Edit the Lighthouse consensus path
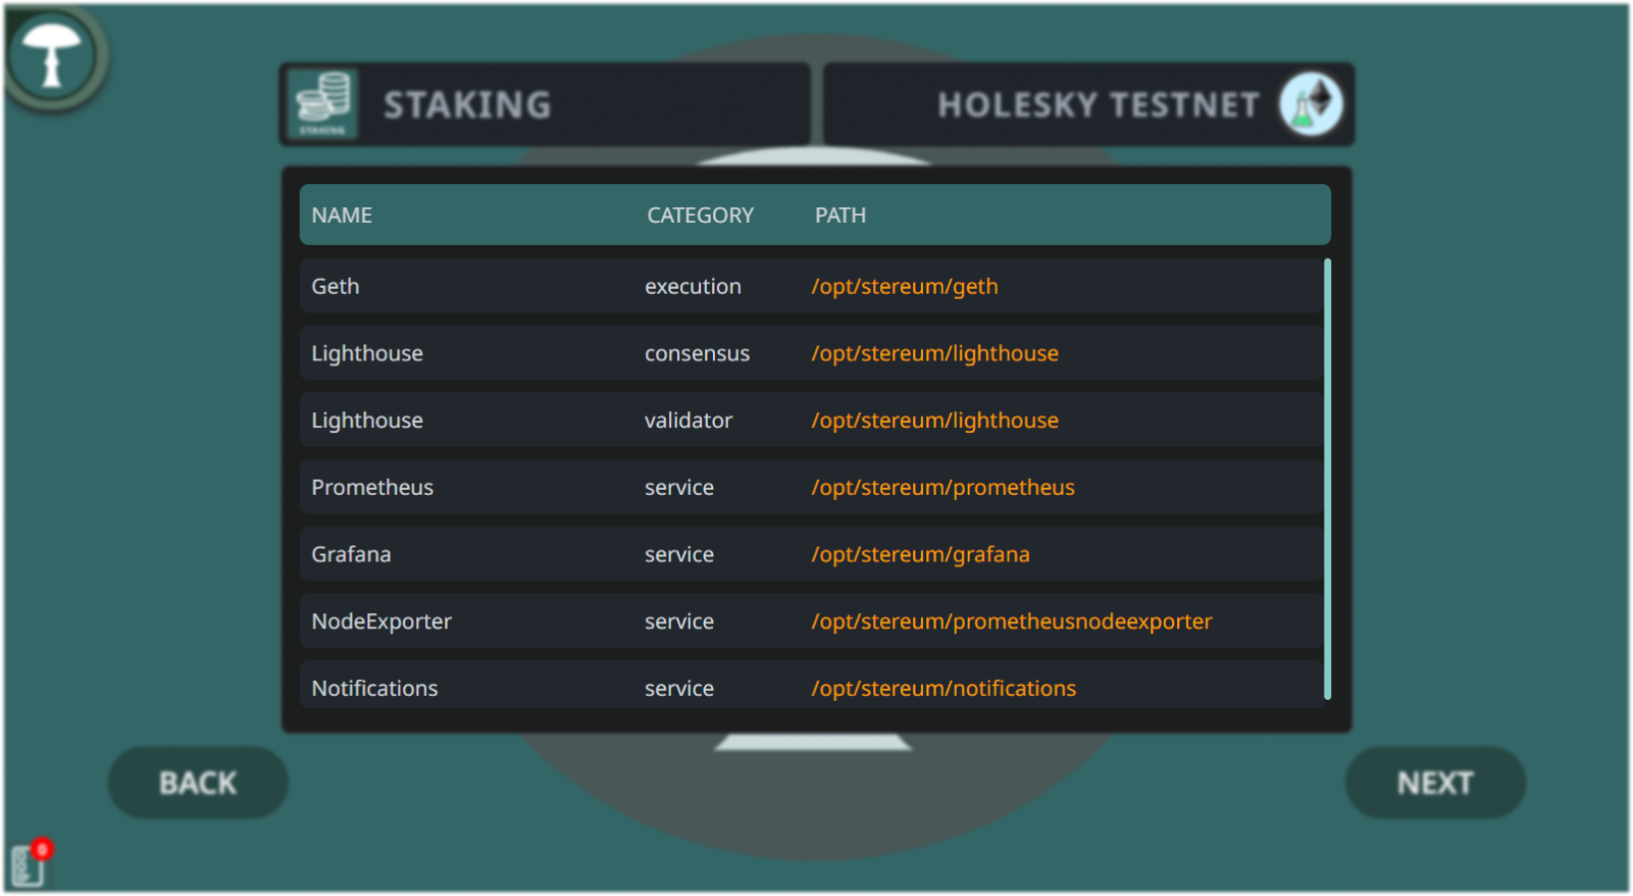This screenshot has width=1633, height=896. (935, 353)
